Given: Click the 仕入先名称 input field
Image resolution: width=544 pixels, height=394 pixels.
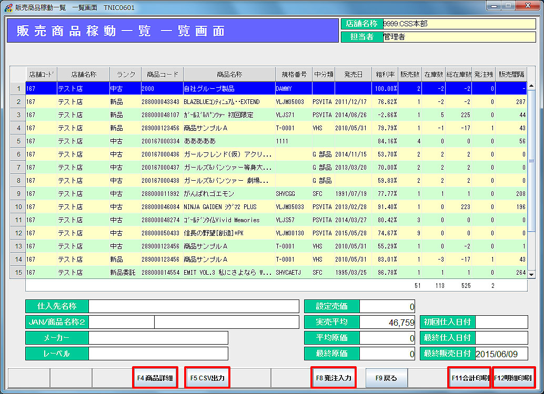Looking at the screenshot, I should pos(193,306).
